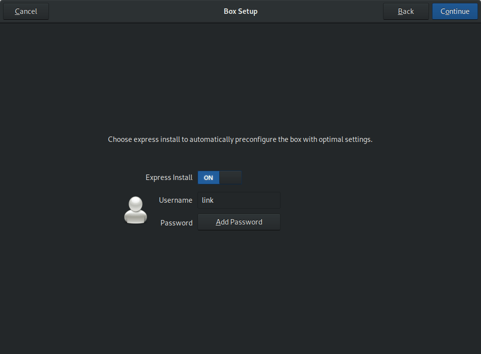Click the word "preconfigure" in the description
The width and height of the screenshot is (481, 354).
pos(255,139)
